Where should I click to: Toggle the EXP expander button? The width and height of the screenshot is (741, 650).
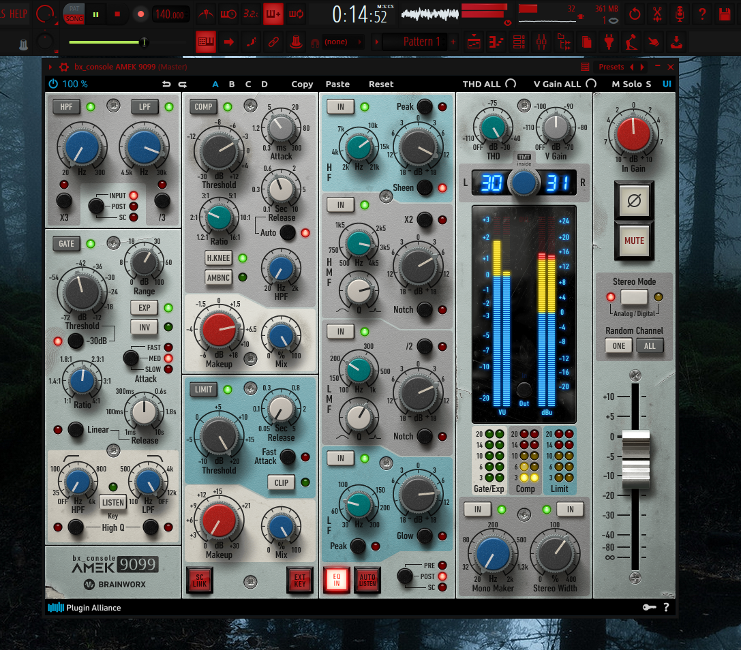point(144,307)
